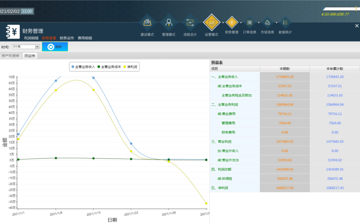This screenshot has height=224, width=360.
Task: Select the 资产负债表 tab
Action: [x=11, y=56]
